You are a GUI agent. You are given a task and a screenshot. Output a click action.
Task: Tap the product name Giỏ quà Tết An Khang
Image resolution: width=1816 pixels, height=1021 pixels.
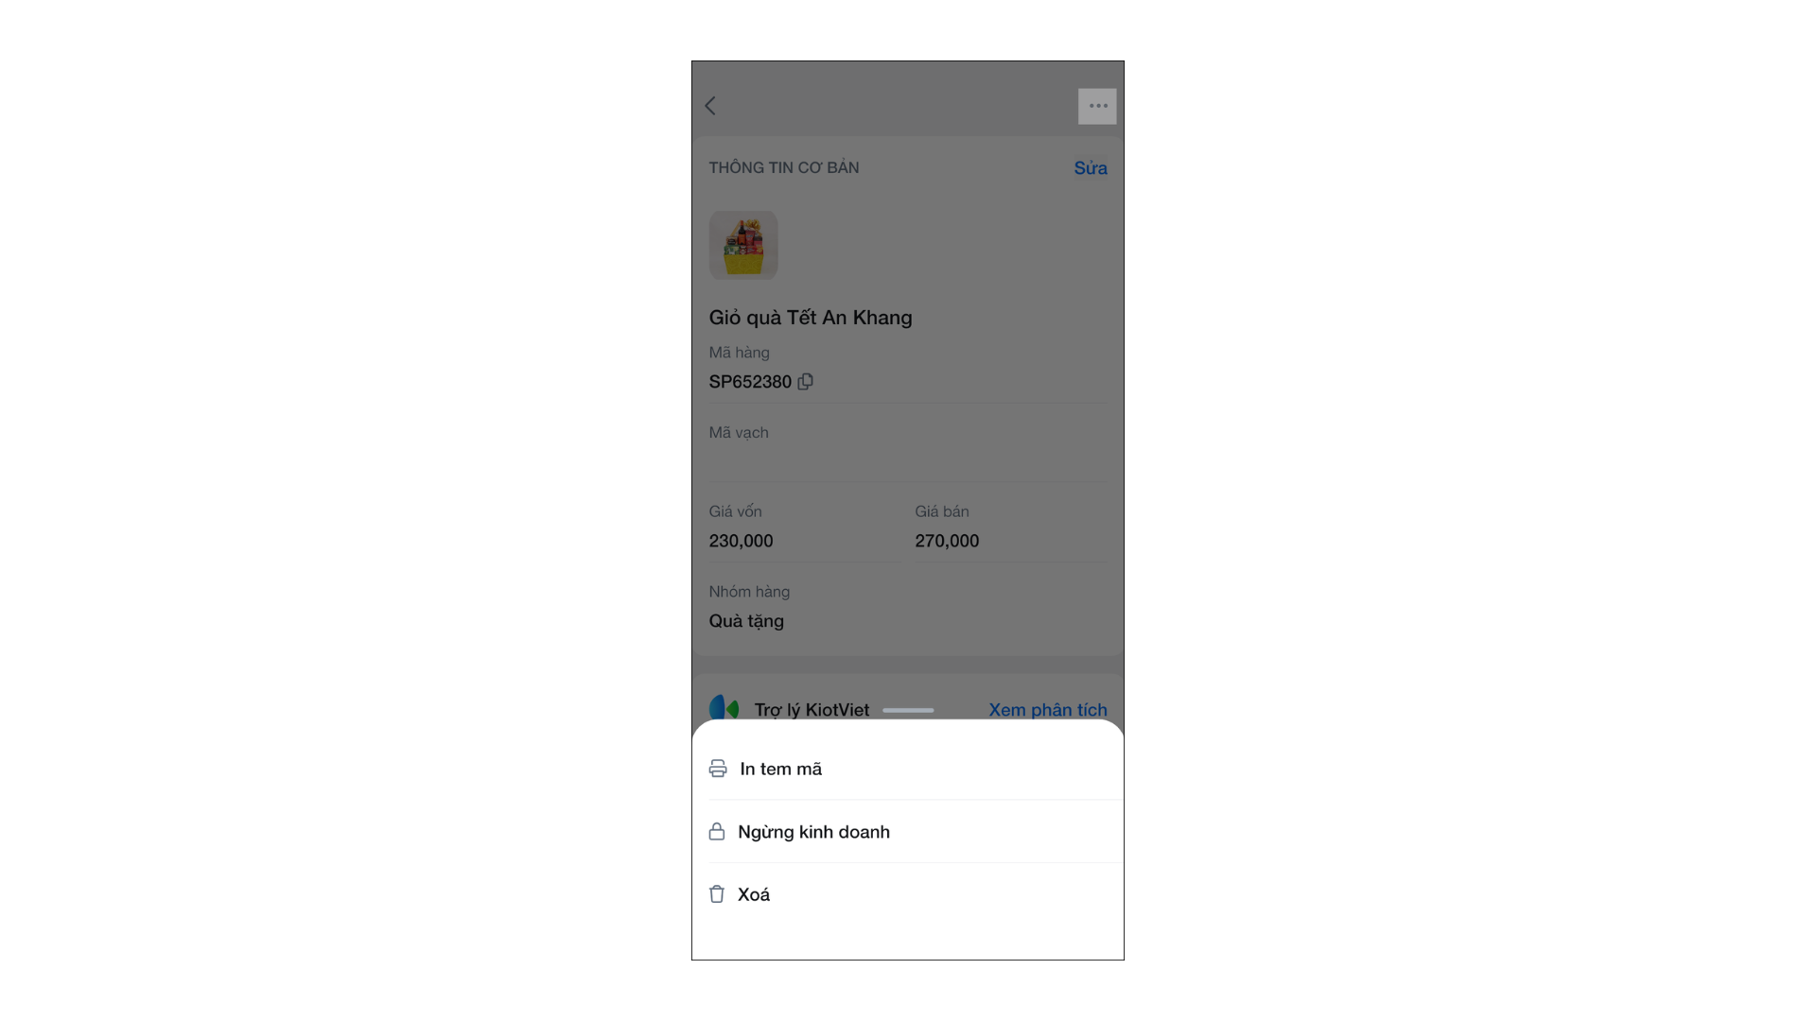point(811,318)
